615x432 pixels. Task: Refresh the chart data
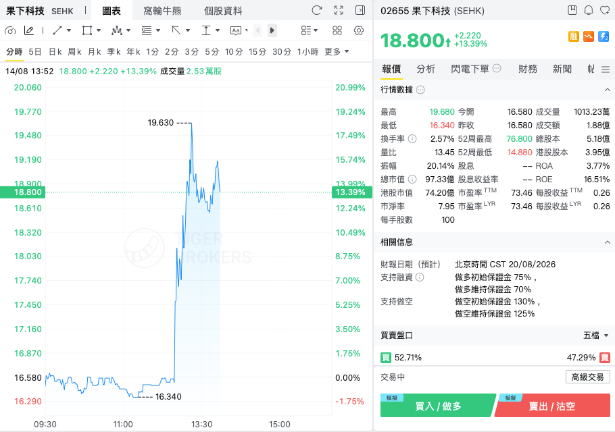click(316, 10)
